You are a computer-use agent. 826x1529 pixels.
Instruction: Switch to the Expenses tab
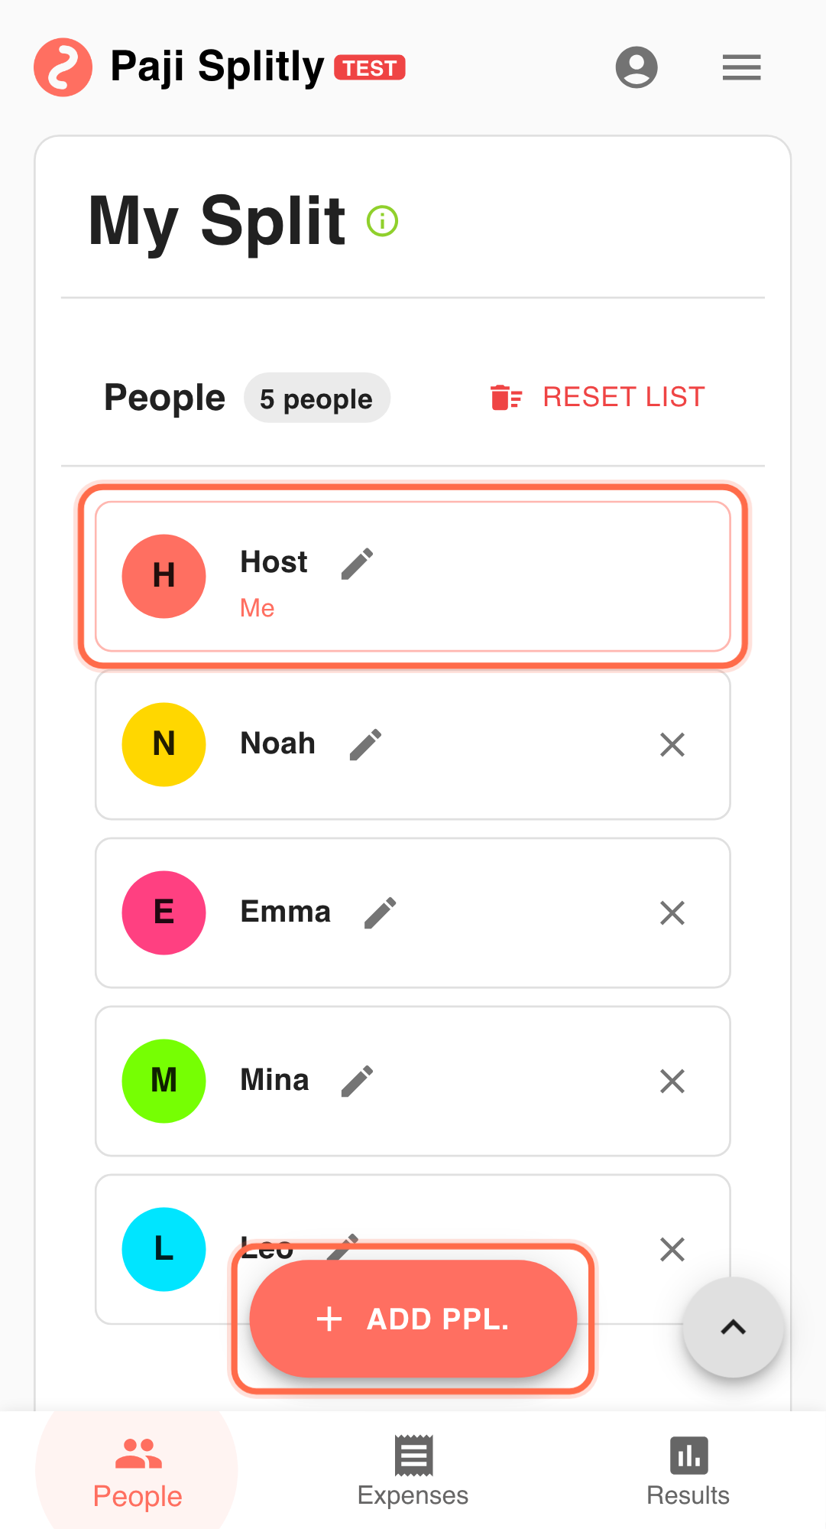pos(413,1471)
